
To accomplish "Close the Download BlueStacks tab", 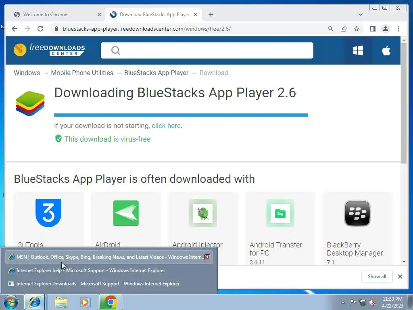I will coord(196,15).
